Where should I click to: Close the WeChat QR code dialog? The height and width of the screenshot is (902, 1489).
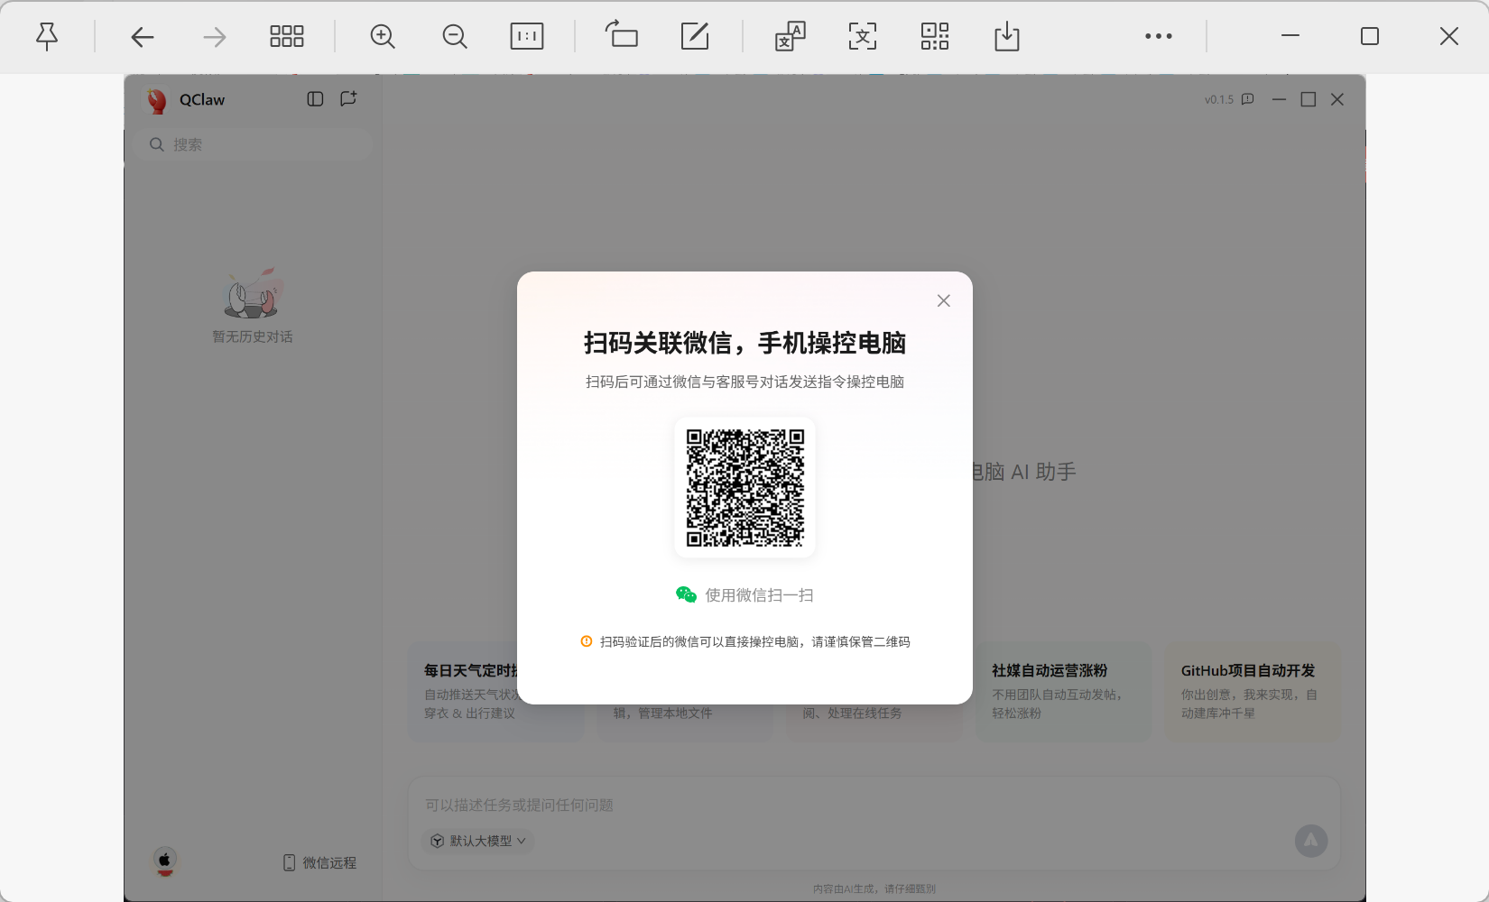944,300
